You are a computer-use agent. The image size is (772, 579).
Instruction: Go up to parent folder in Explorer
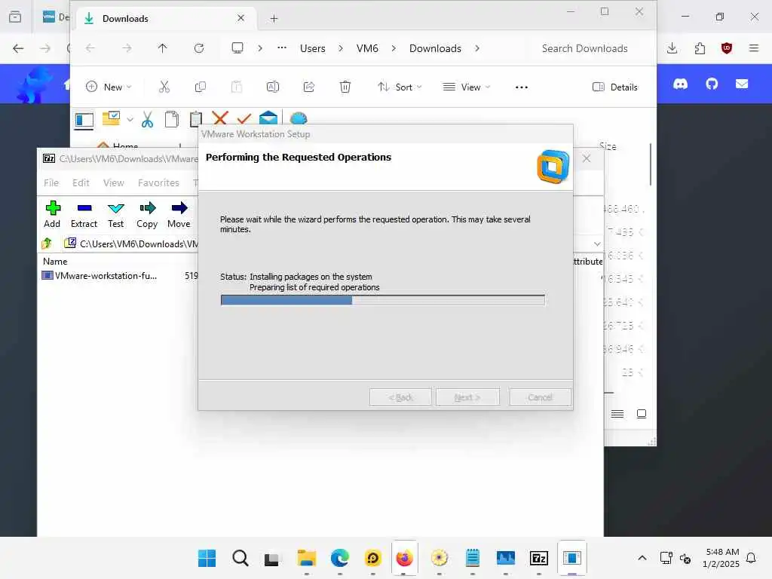(x=163, y=48)
